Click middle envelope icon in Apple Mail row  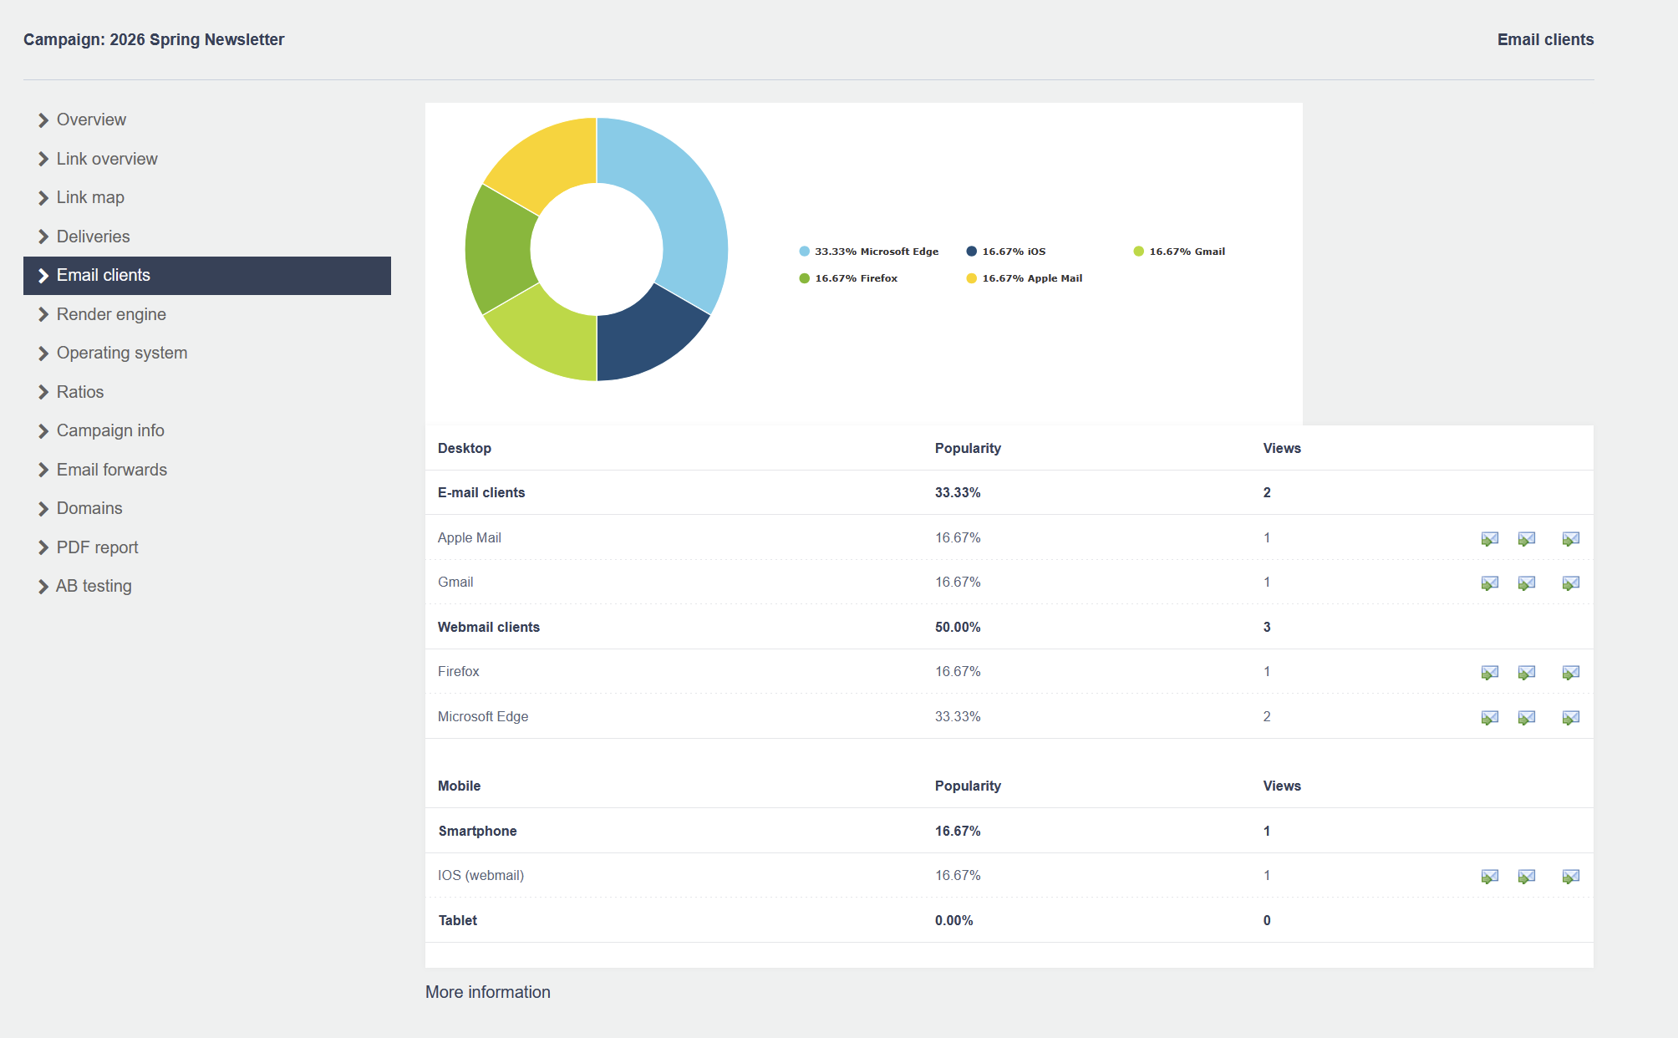pos(1526,538)
